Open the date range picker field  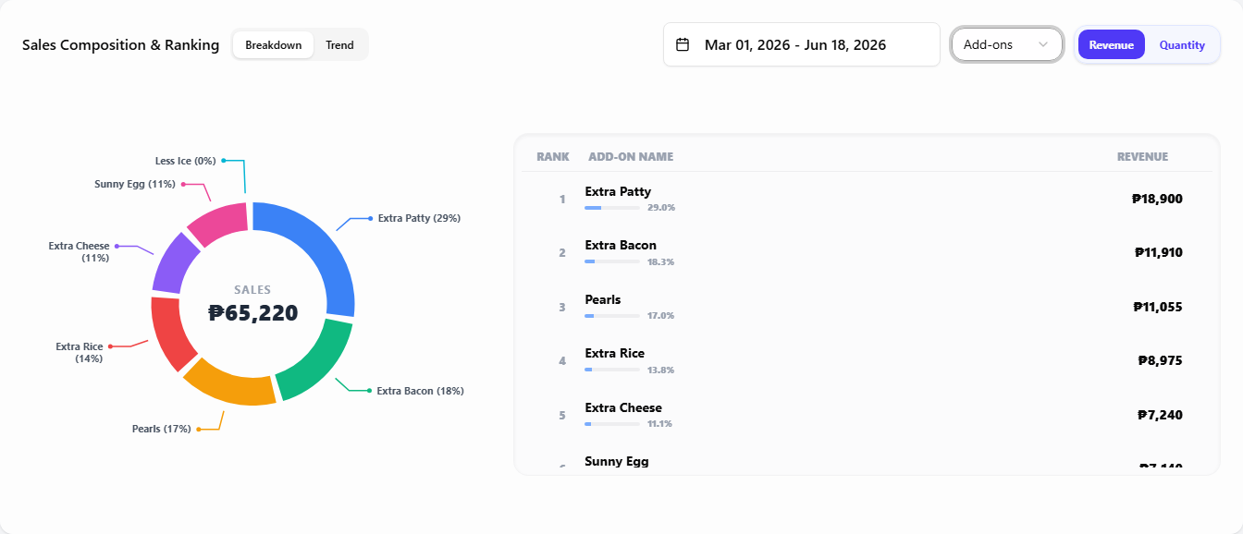[x=802, y=44]
